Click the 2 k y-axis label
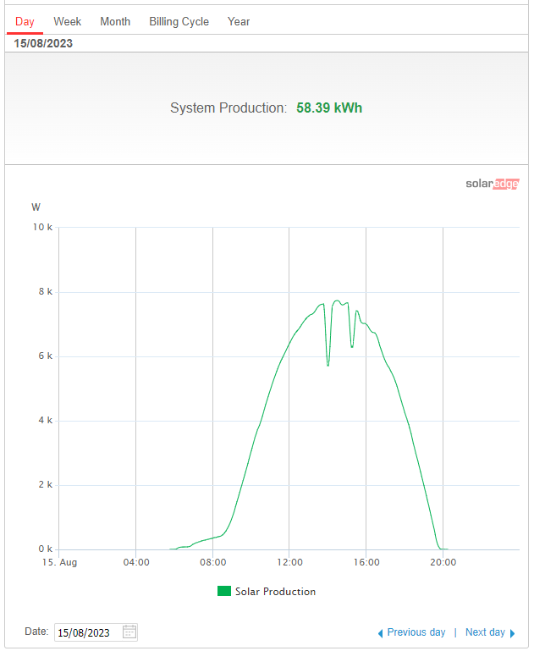This screenshot has width=534, height=651. [x=46, y=484]
